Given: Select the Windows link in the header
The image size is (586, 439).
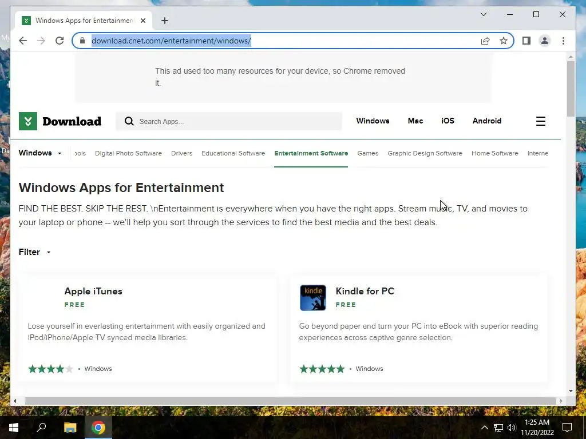Looking at the screenshot, I should pos(373,121).
